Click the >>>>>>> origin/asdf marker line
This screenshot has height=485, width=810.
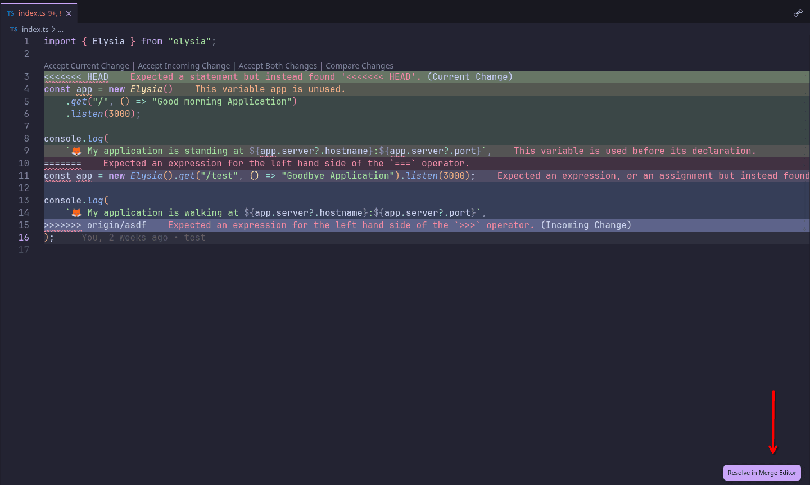click(426, 225)
